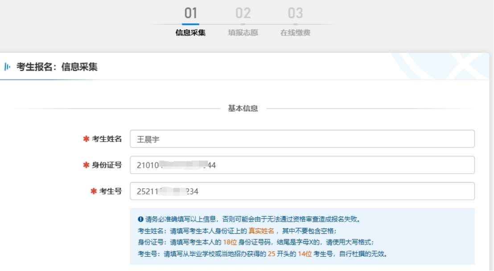The image size is (494, 271).
Task: Click the 考生号 field label
Action: (110, 191)
